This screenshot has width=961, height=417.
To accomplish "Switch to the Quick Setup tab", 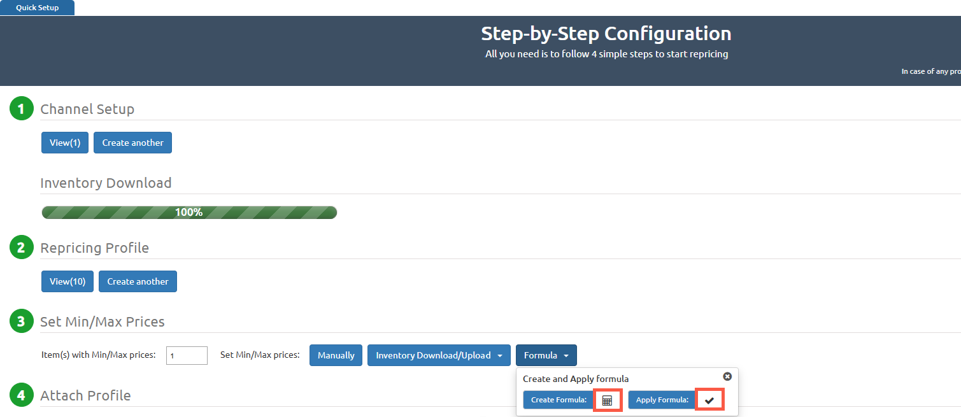I will tap(37, 8).
